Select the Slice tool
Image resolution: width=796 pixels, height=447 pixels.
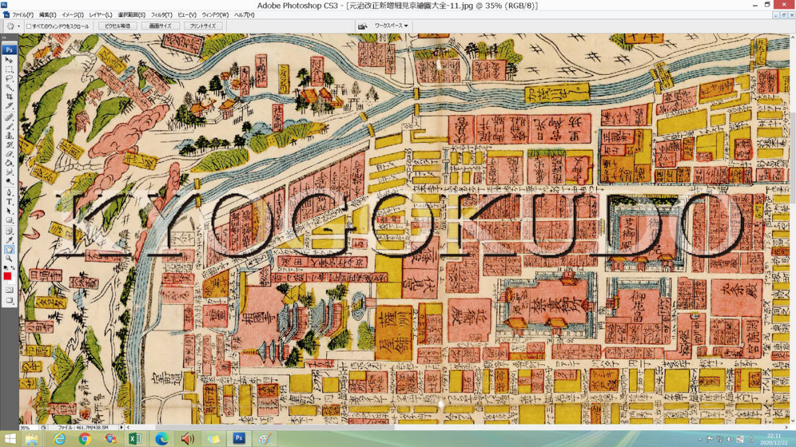point(9,106)
